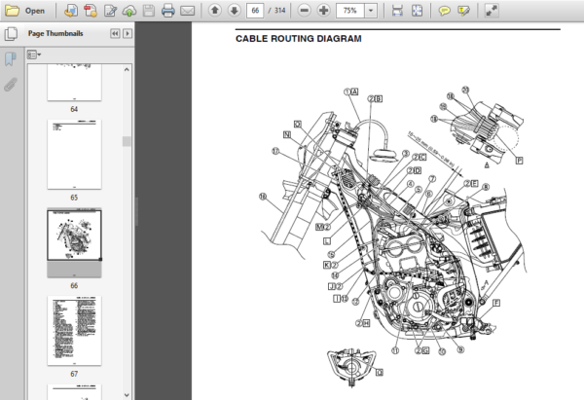Click the CABLE ROUTING DIAGRAM heading
The height and width of the screenshot is (400, 584).
pos(299,39)
